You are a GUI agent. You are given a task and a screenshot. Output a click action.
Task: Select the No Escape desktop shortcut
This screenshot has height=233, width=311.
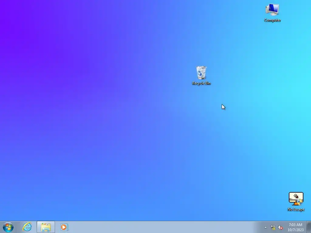click(296, 202)
